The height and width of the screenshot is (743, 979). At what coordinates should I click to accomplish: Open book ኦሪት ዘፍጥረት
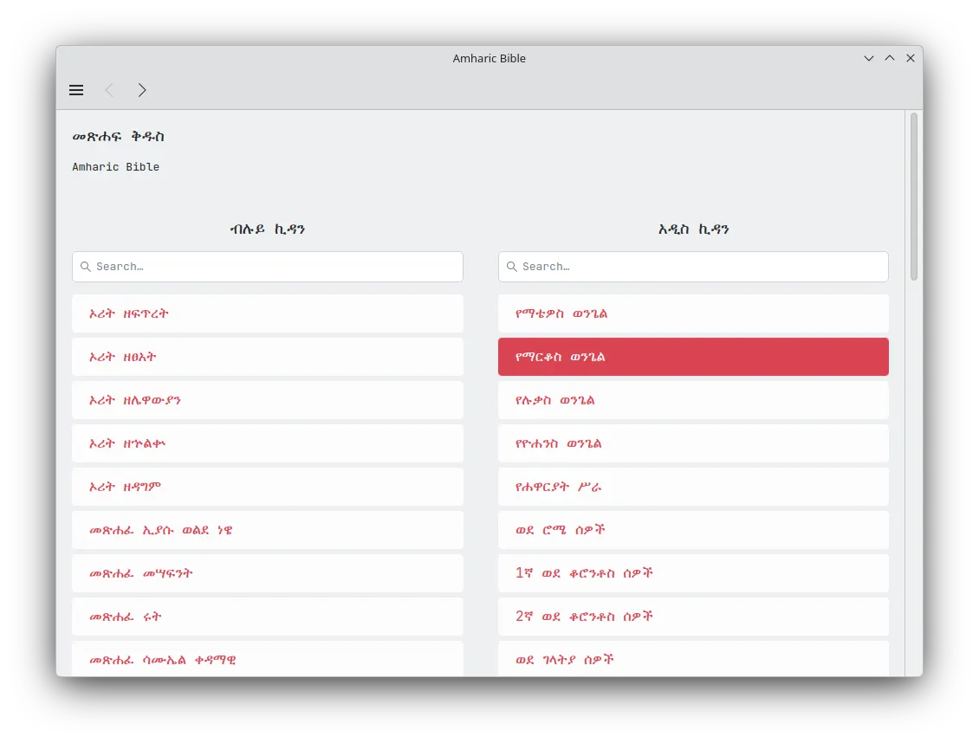tap(267, 313)
